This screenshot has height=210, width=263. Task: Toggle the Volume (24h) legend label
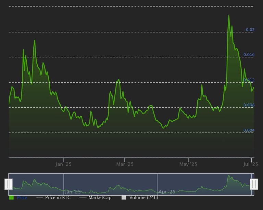tap(144, 198)
